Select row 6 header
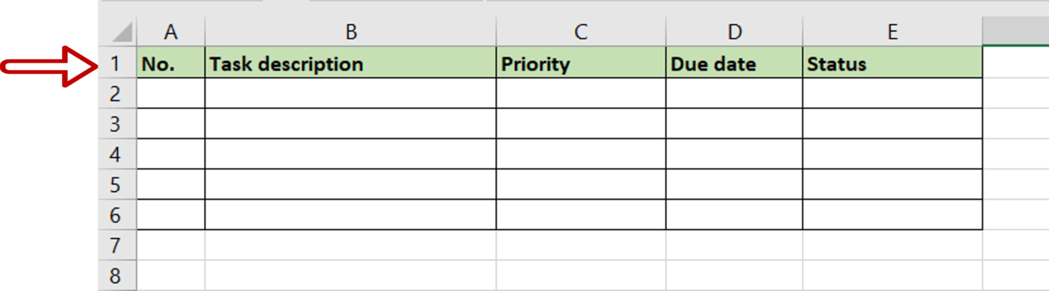Screen dimensions: 1049x291 (117, 215)
